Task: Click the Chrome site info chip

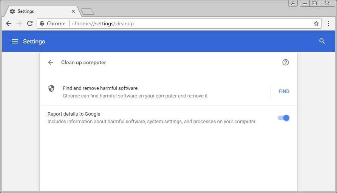Action: [53, 23]
